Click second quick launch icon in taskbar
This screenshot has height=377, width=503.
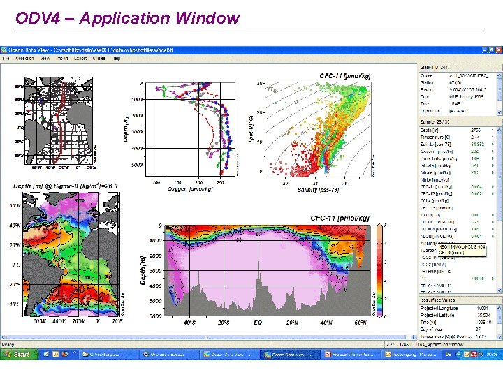[55, 354]
